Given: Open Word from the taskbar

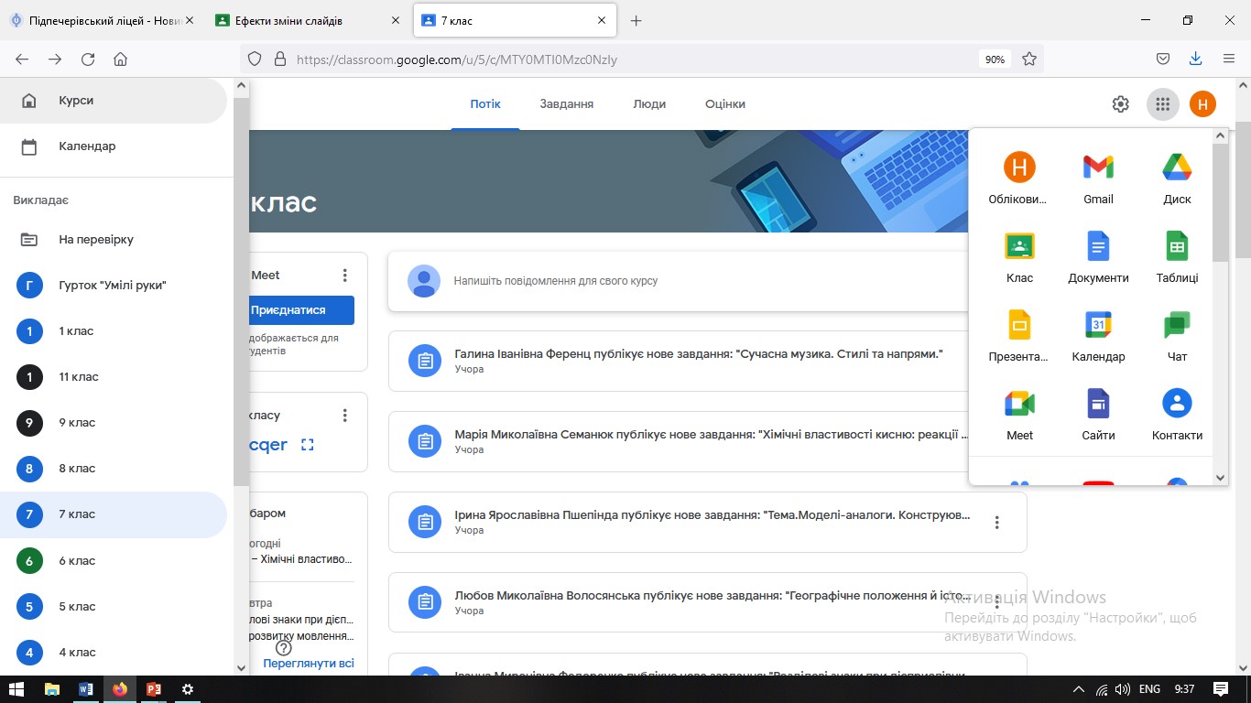Looking at the screenshot, I should pyautogui.click(x=86, y=689).
